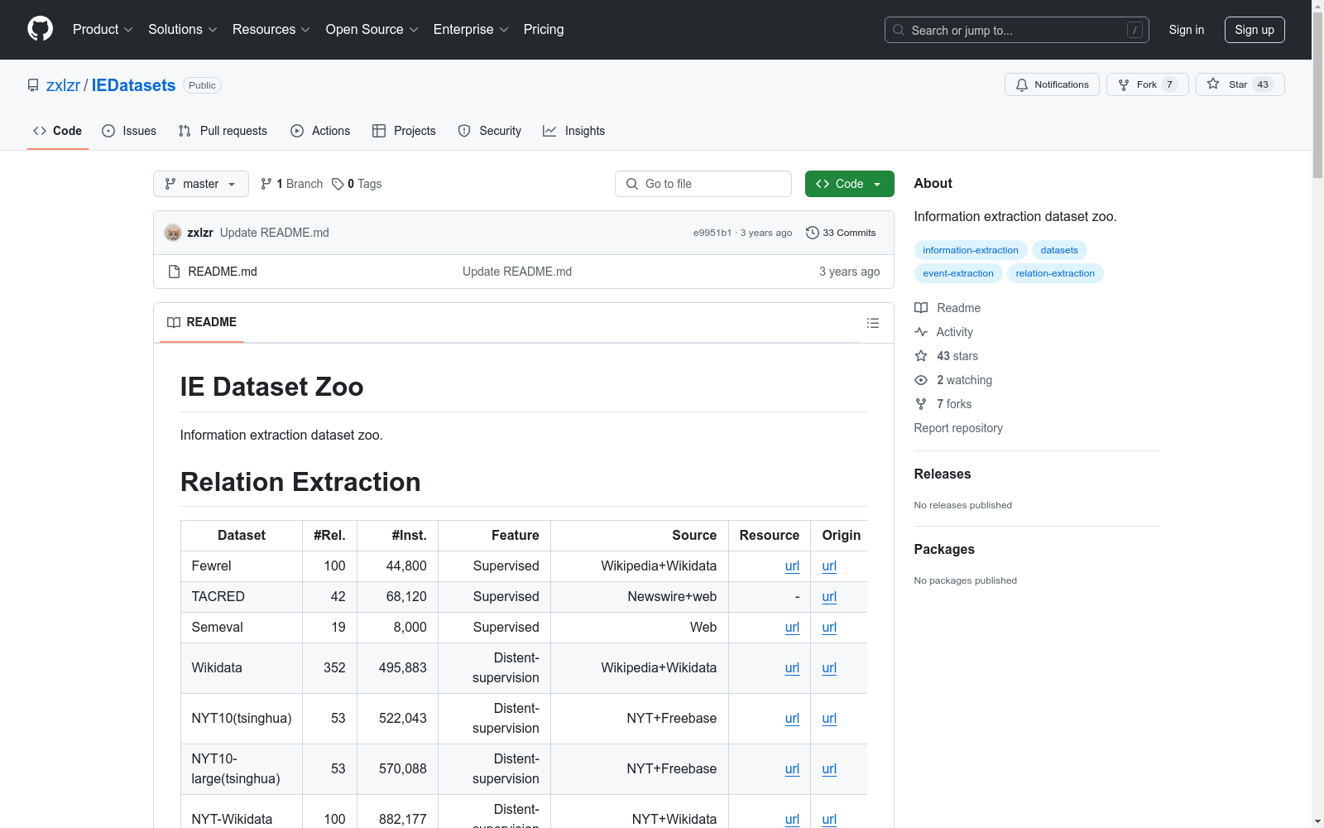View the 2 watching link
Screen dimensions: 1324x828
click(x=953, y=380)
